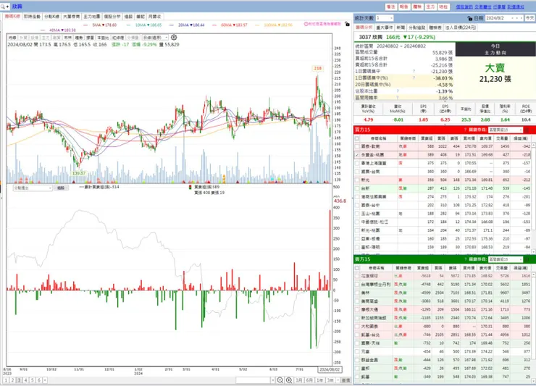Click the magnifier search icon at top-left
This screenshot has width=536, height=386.
click(x=3, y=7)
